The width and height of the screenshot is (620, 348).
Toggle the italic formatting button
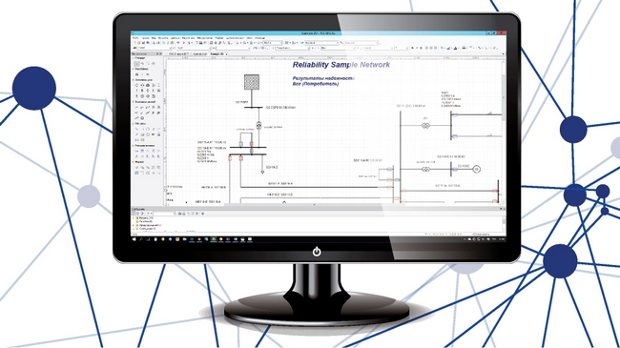[x=417, y=48]
